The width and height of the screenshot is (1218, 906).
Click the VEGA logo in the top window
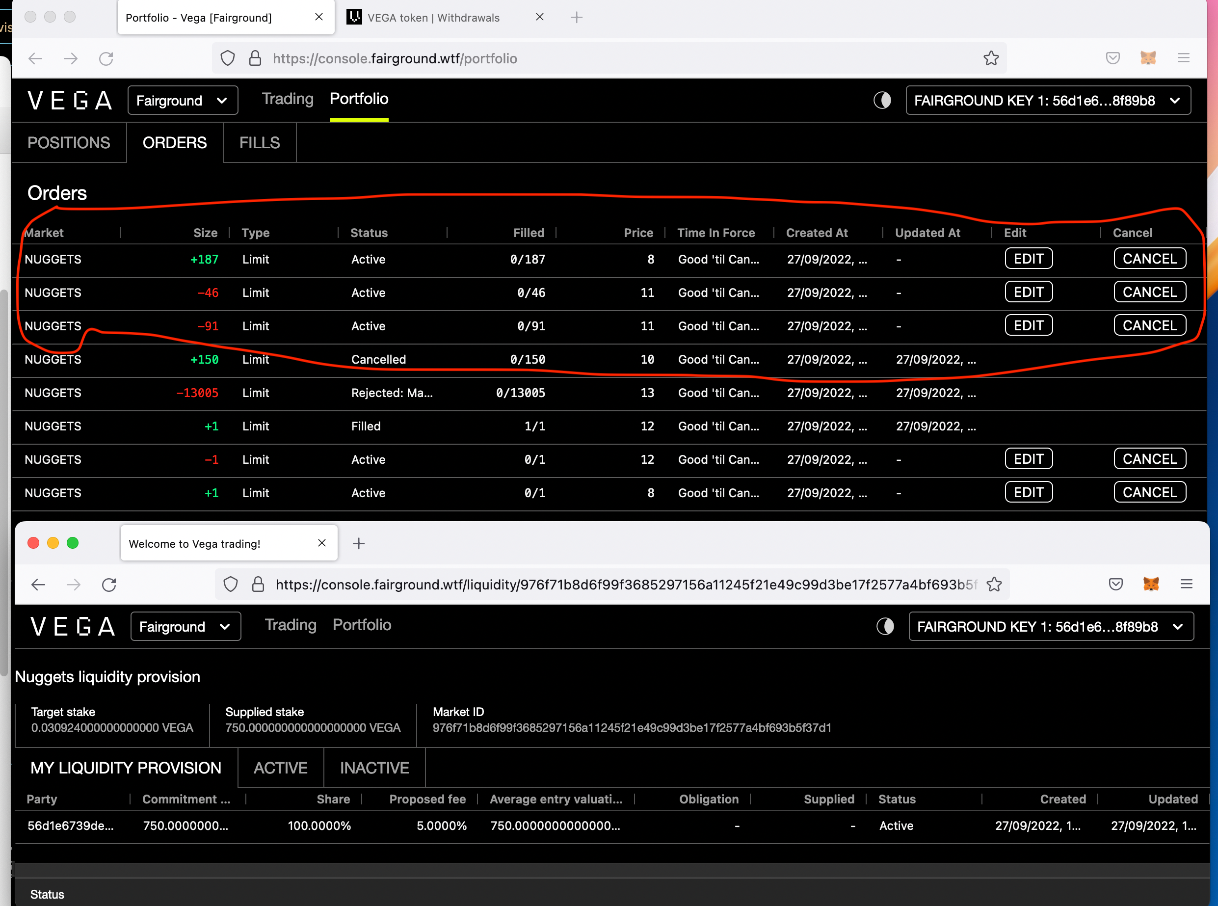click(x=70, y=100)
